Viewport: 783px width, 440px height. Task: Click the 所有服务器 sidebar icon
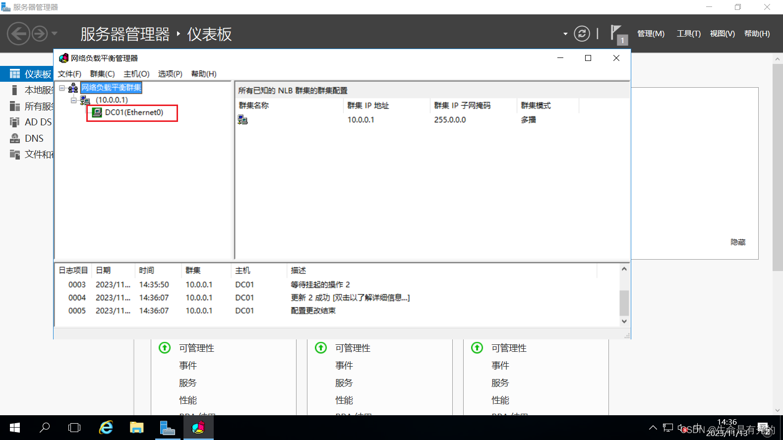pos(15,106)
